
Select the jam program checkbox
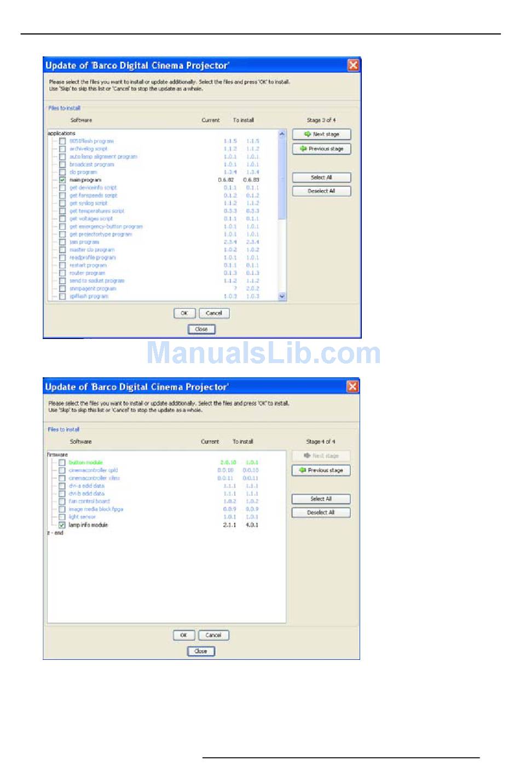[62, 242]
